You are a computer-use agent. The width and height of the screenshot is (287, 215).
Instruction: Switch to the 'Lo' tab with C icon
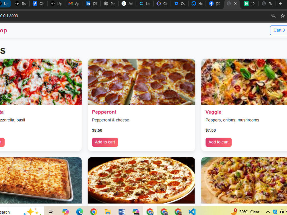point(145,4)
